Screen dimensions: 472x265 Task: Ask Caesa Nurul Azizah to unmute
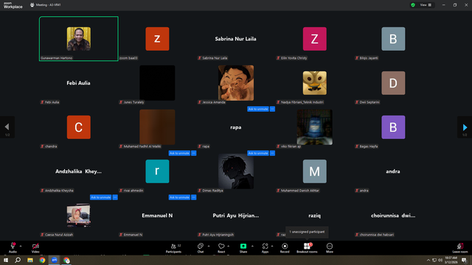(x=100, y=197)
